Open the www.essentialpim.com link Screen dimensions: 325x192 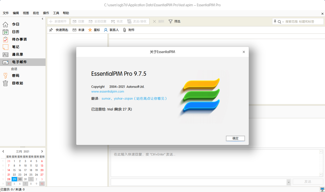click(x=108, y=92)
